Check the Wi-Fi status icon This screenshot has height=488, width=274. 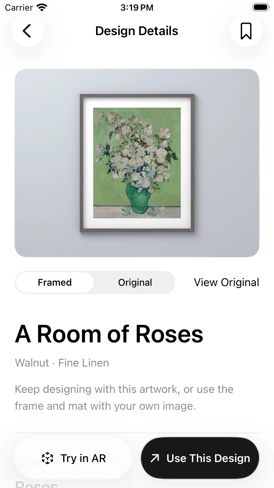tap(42, 7)
